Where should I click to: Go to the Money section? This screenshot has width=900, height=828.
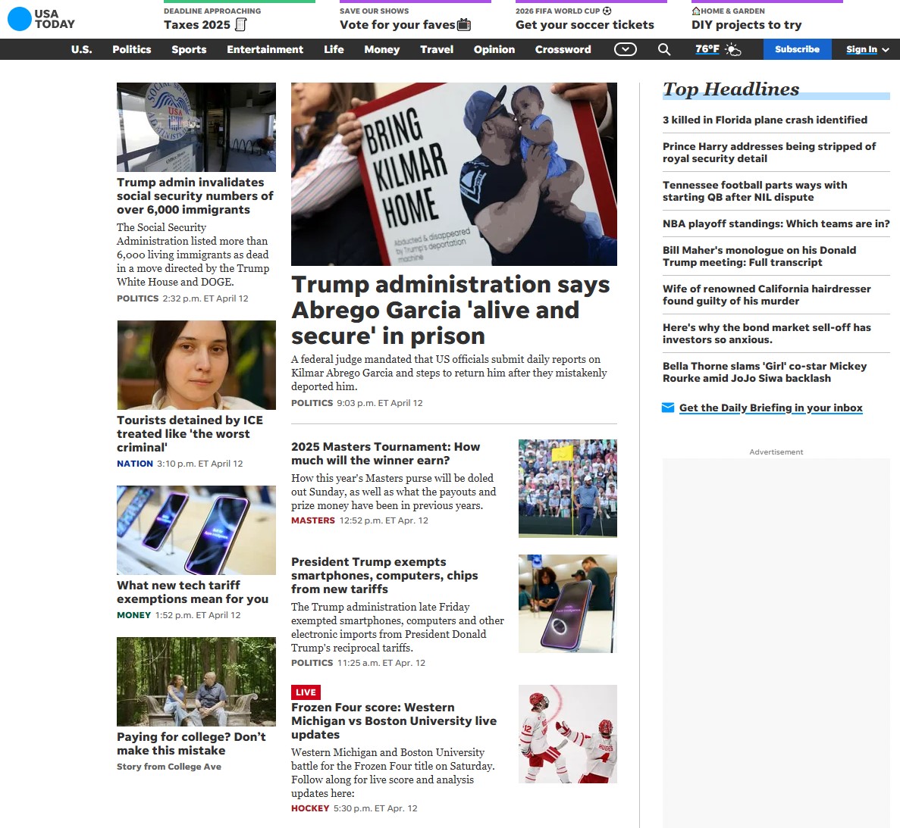coord(381,49)
